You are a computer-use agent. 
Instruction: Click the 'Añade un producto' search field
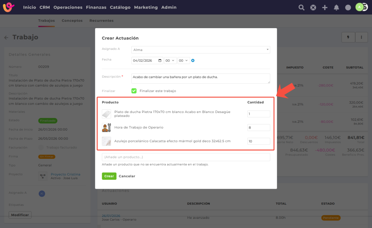click(186, 157)
